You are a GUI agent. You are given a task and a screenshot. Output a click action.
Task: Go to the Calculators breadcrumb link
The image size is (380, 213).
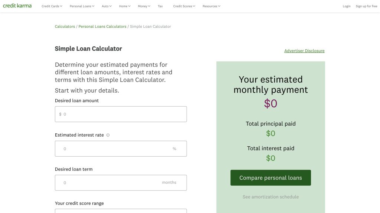pos(65,26)
